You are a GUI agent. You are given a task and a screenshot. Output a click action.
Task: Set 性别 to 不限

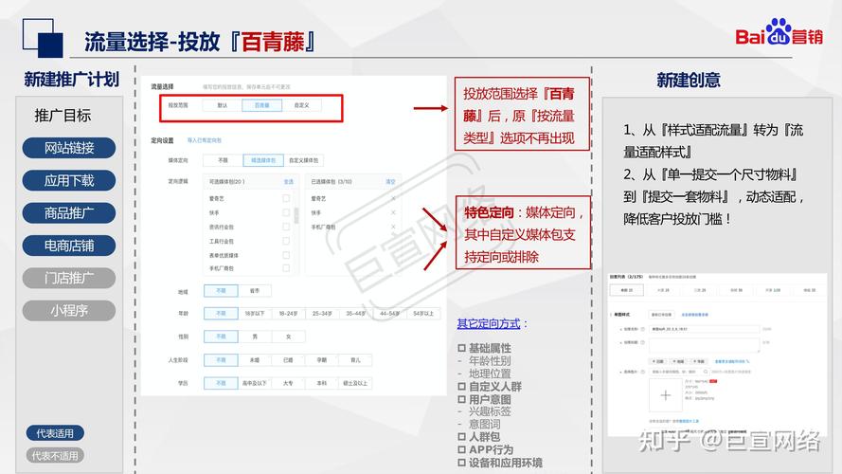coord(221,337)
